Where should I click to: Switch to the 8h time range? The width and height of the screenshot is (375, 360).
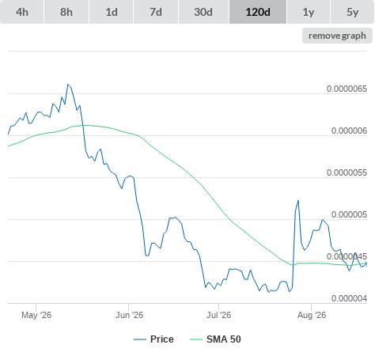pos(66,12)
